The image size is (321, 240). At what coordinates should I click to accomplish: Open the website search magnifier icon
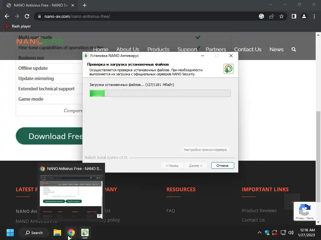pyautogui.click(x=293, y=49)
